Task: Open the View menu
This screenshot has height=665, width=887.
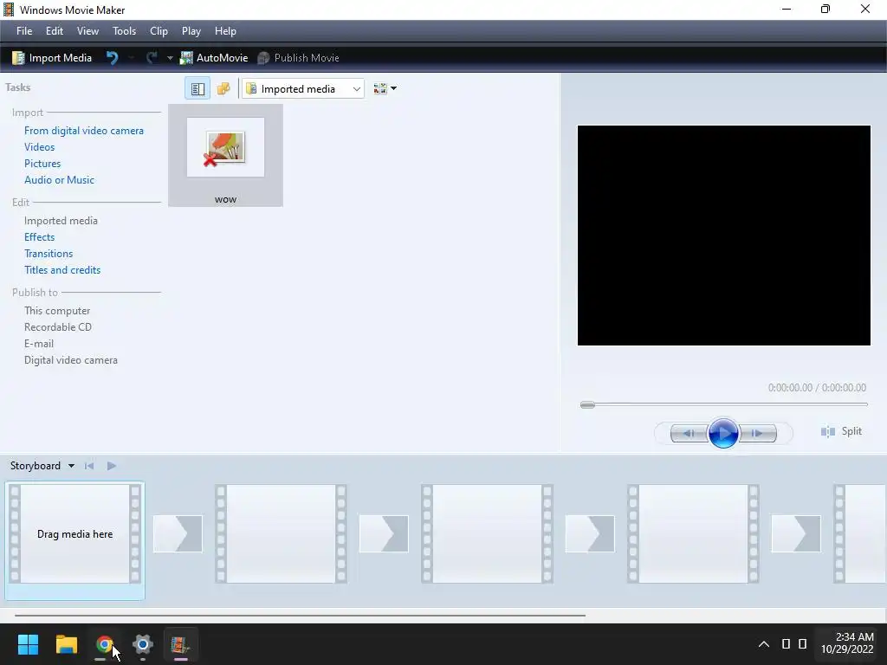Action: pos(87,31)
